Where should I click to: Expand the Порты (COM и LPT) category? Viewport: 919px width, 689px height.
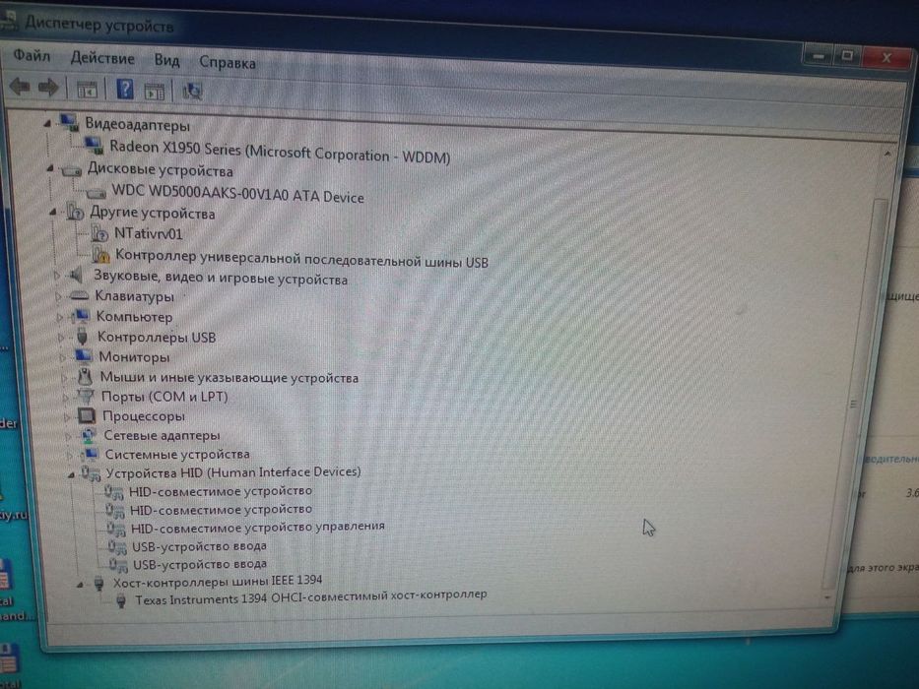pyautogui.click(x=66, y=398)
